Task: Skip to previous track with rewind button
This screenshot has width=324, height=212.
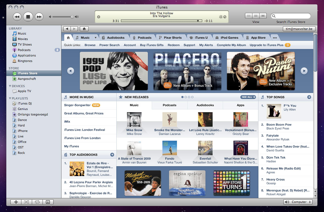Action: pyautogui.click(x=17, y=17)
